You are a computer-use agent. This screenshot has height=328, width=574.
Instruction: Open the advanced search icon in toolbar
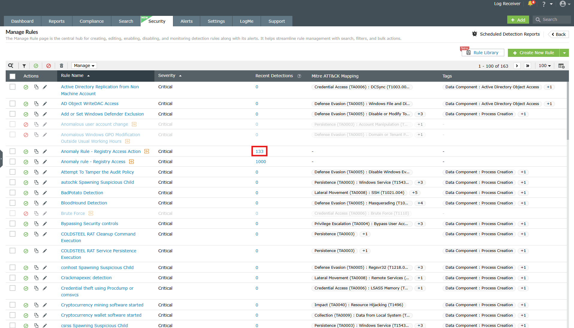[x=11, y=66]
